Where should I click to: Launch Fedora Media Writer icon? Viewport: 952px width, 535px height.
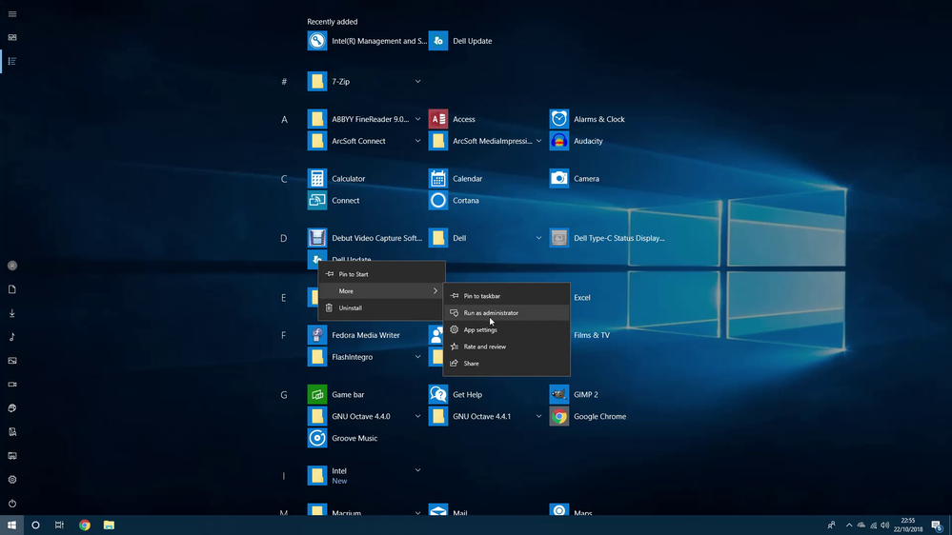pos(317,335)
